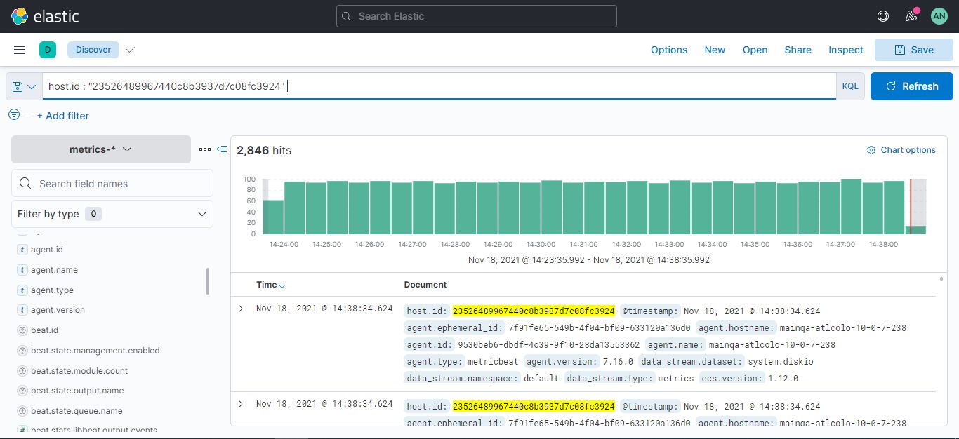Sort by the Time column

click(x=270, y=285)
